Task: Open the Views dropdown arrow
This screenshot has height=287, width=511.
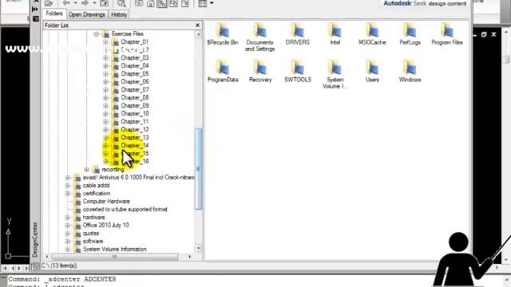Action: 212,3
